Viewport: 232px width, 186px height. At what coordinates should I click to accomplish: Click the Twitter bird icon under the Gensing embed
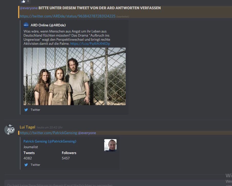26,165
